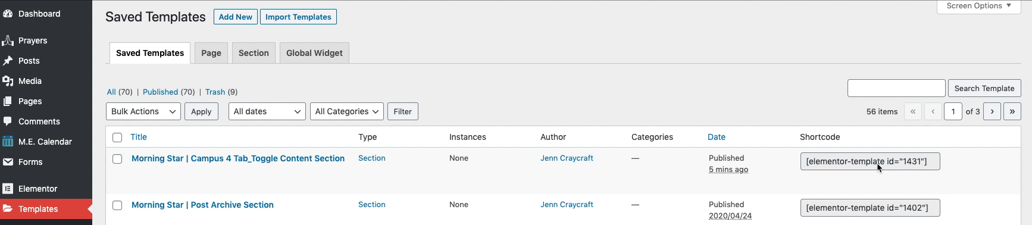Screen dimensions: 1032x225
Task: Sort by the Title column header
Action: coord(139,137)
